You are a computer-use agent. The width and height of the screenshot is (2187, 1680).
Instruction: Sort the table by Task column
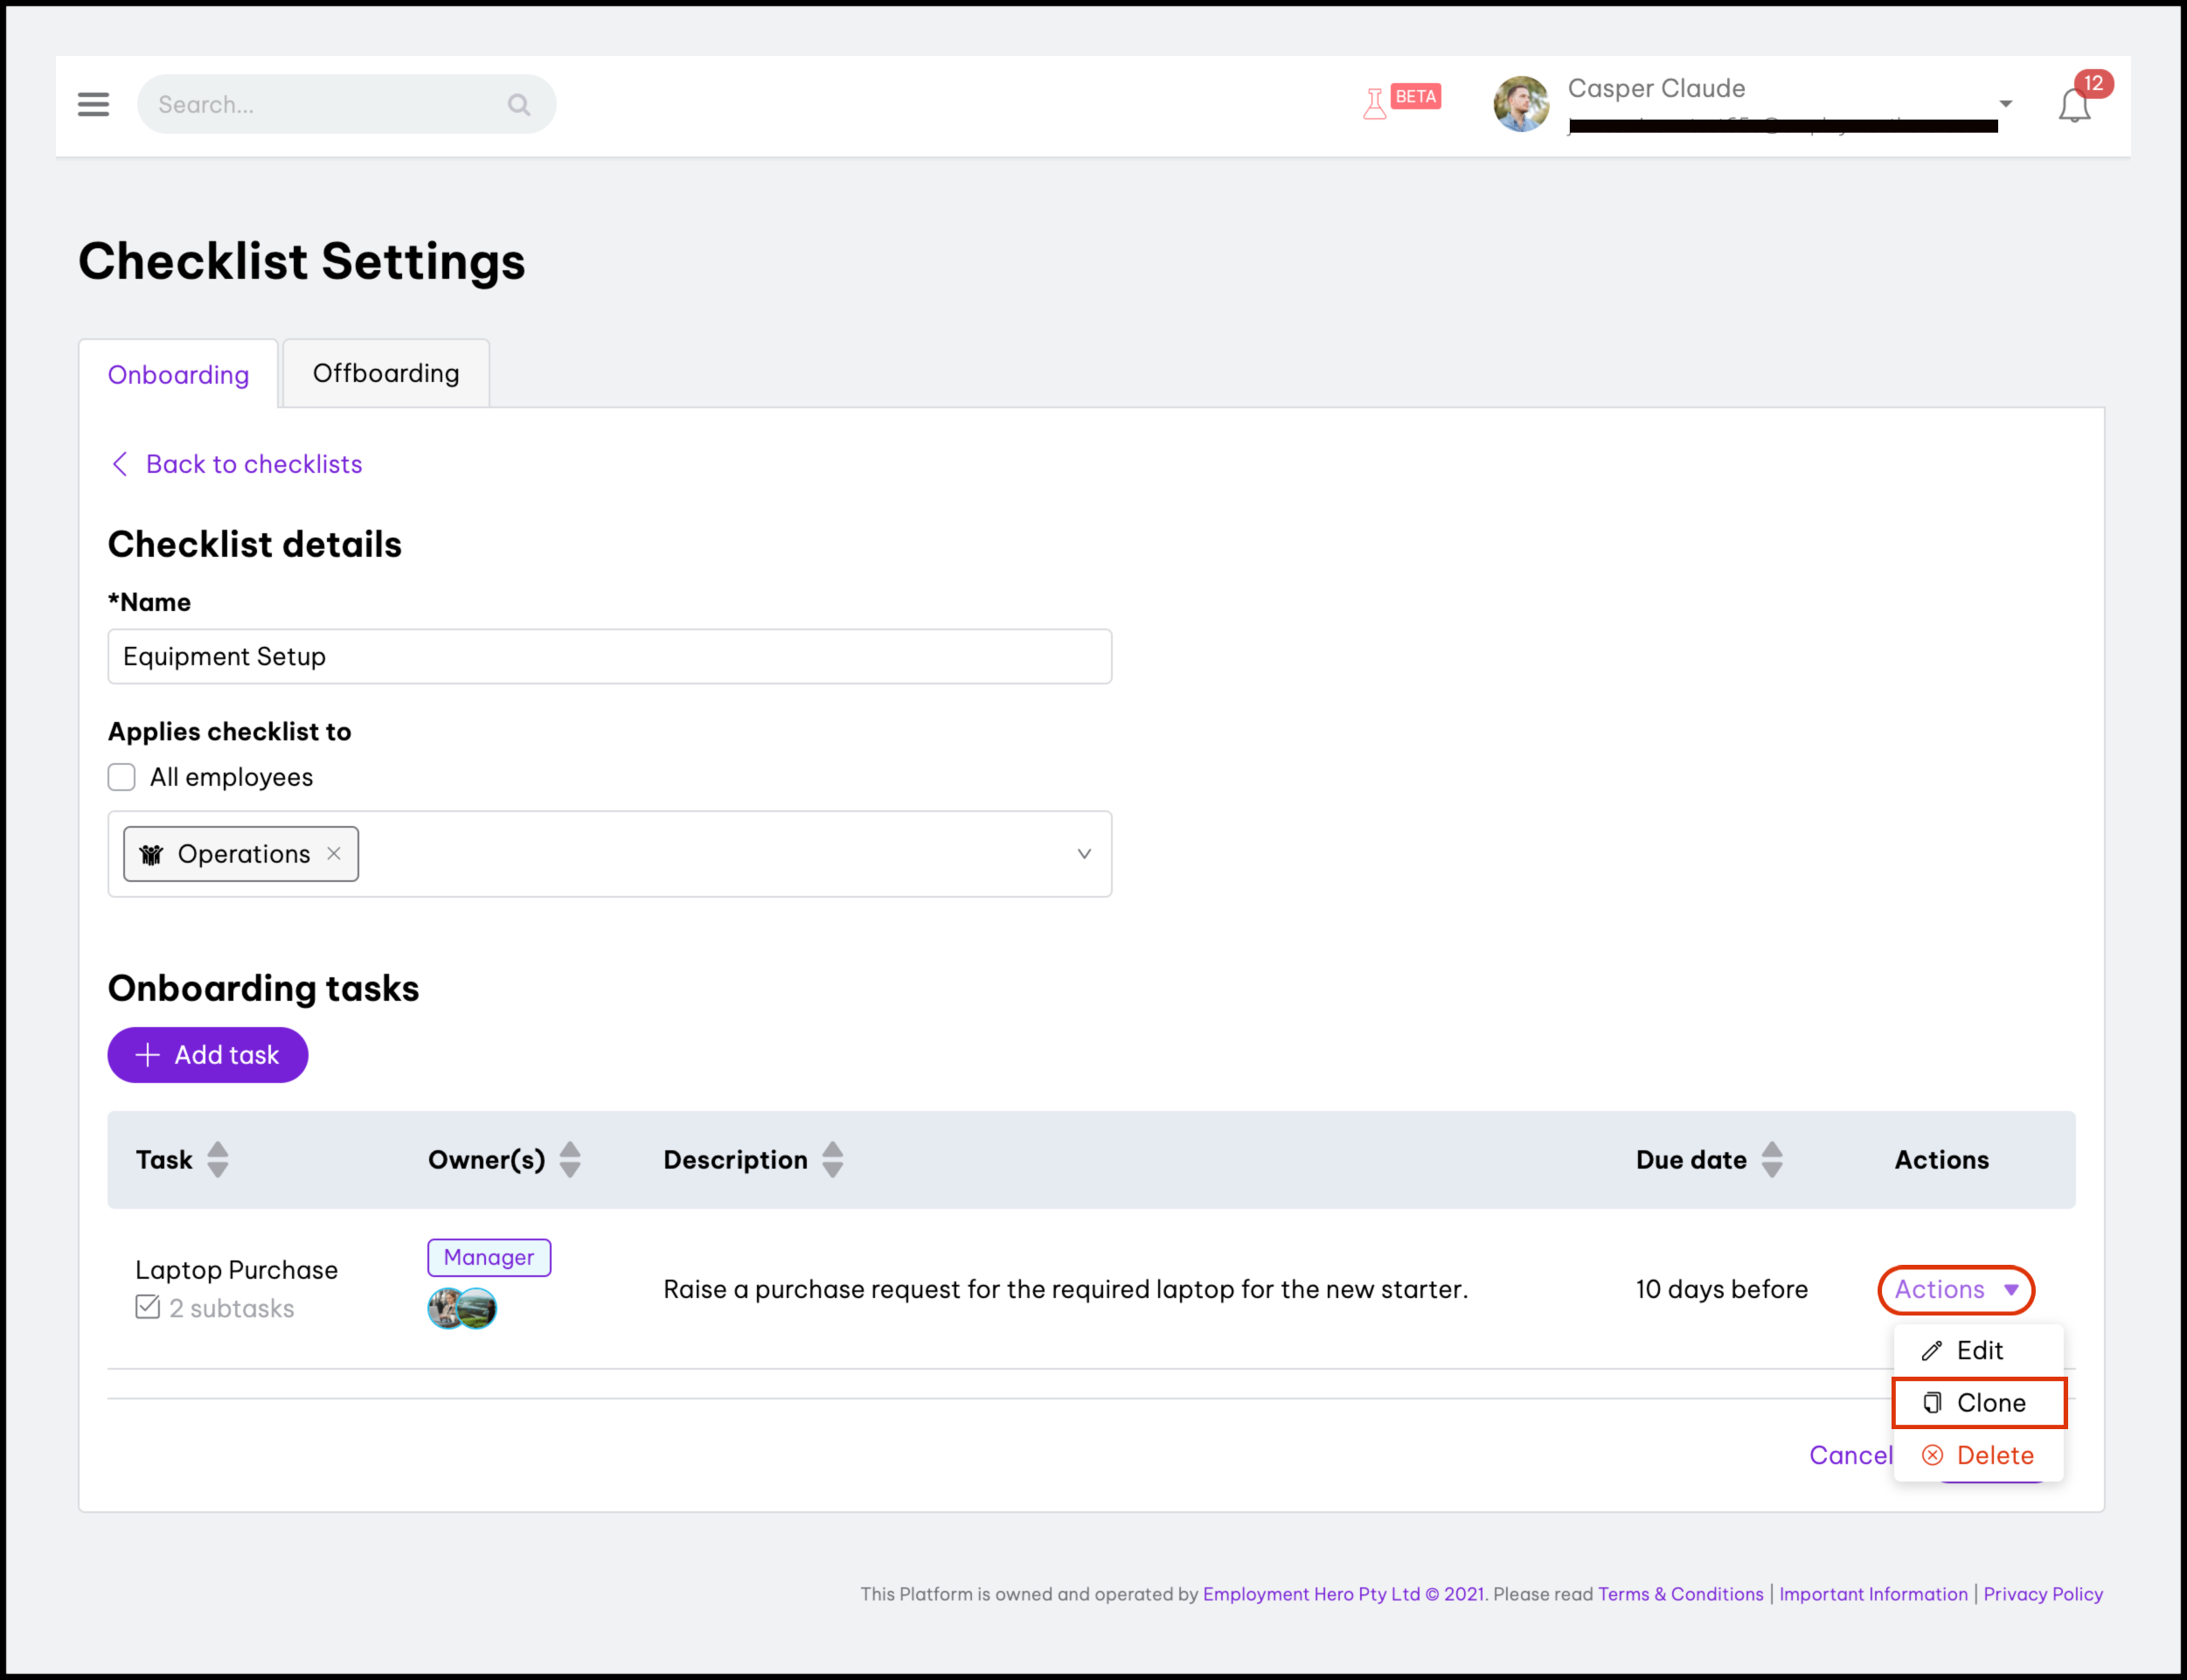pyautogui.click(x=217, y=1160)
